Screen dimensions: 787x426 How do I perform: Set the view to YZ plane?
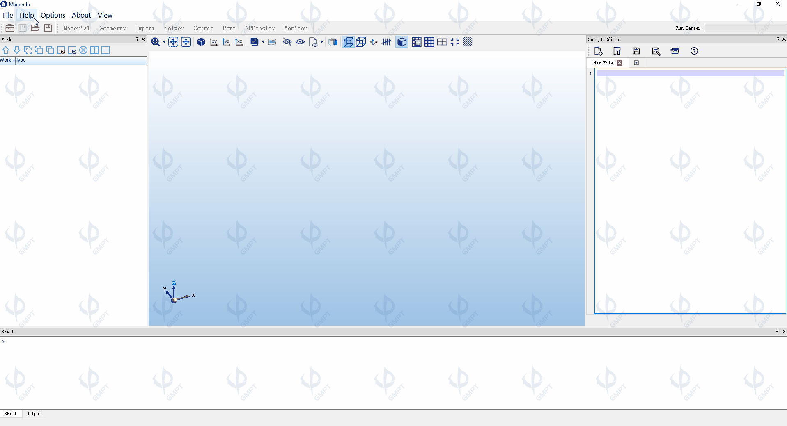pos(227,42)
